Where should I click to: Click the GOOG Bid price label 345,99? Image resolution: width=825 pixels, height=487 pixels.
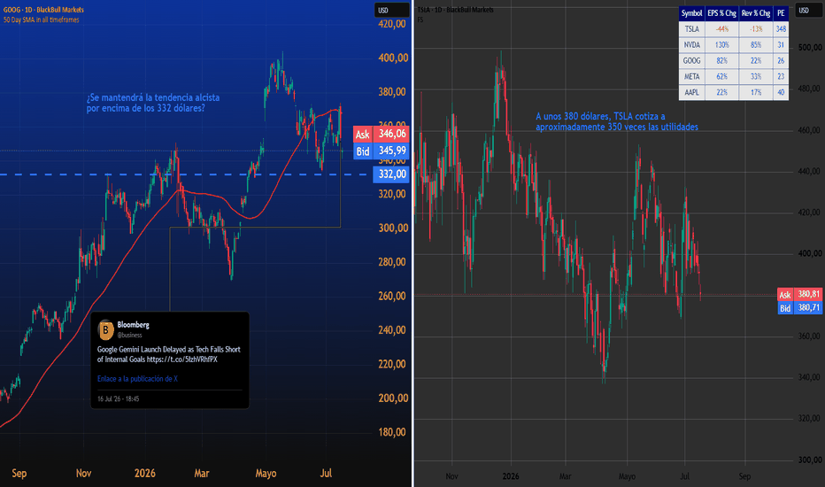[x=381, y=151]
